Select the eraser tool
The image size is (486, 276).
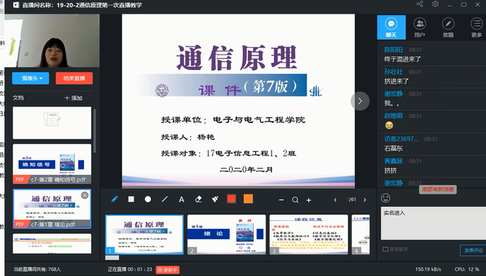(x=198, y=199)
